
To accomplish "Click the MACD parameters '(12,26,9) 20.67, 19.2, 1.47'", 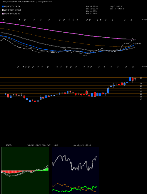I will pos(39,145).
